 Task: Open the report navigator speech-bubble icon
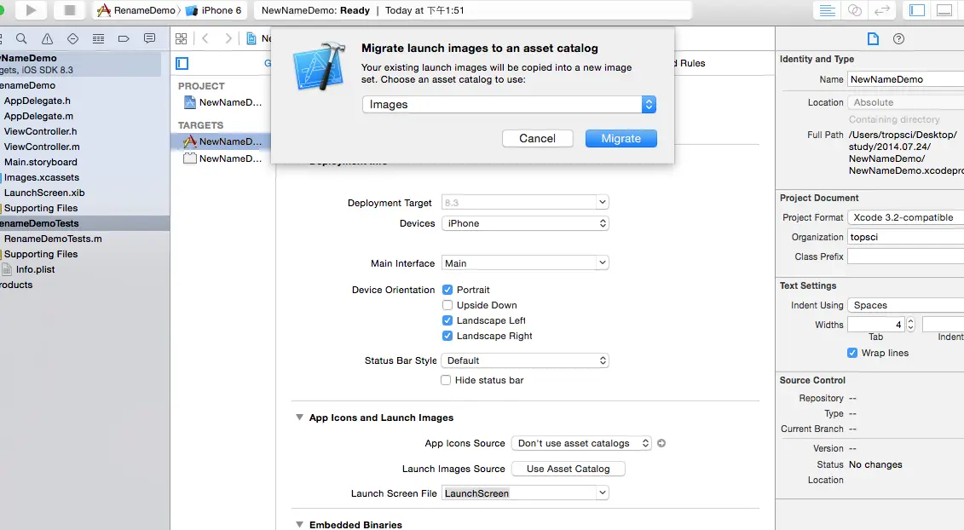(149, 38)
